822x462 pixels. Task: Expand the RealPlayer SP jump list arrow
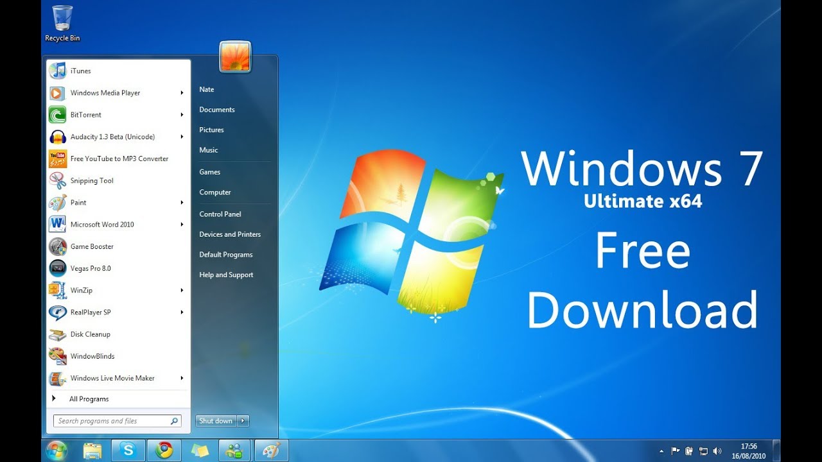tap(182, 312)
